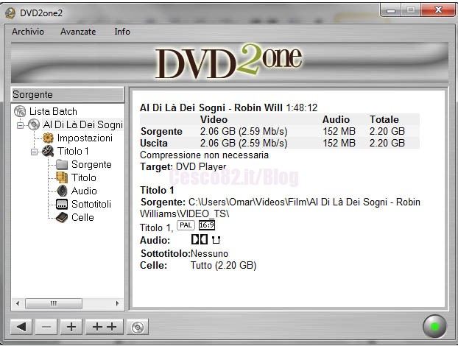The image size is (458, 346).
Task: Click the back arrow button
Action: coord(21,327)
